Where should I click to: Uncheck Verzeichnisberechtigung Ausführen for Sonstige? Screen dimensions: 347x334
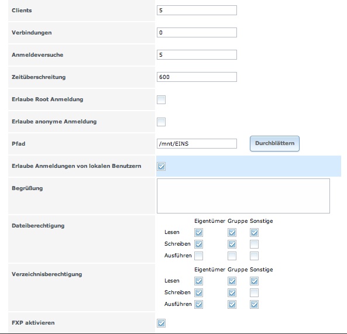coord(254,304)
